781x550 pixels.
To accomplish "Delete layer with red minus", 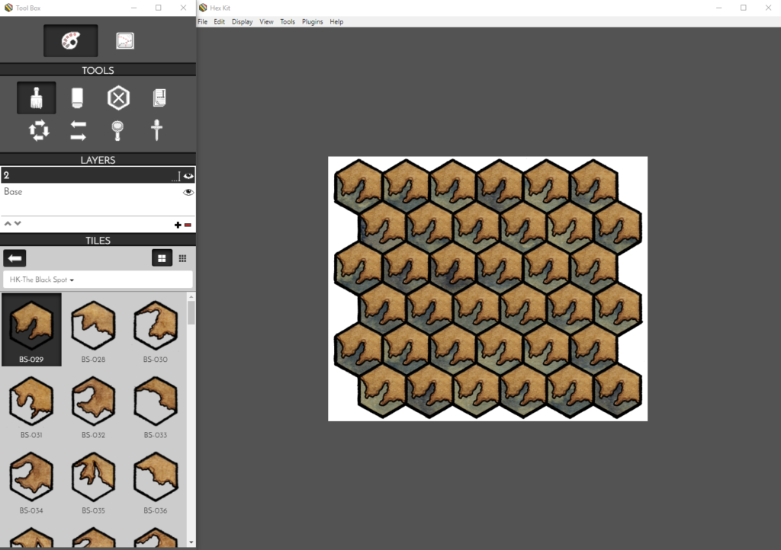I will point(188,225).
